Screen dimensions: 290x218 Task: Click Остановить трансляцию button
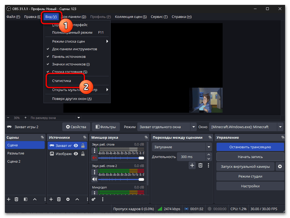(x=250, y=147)
